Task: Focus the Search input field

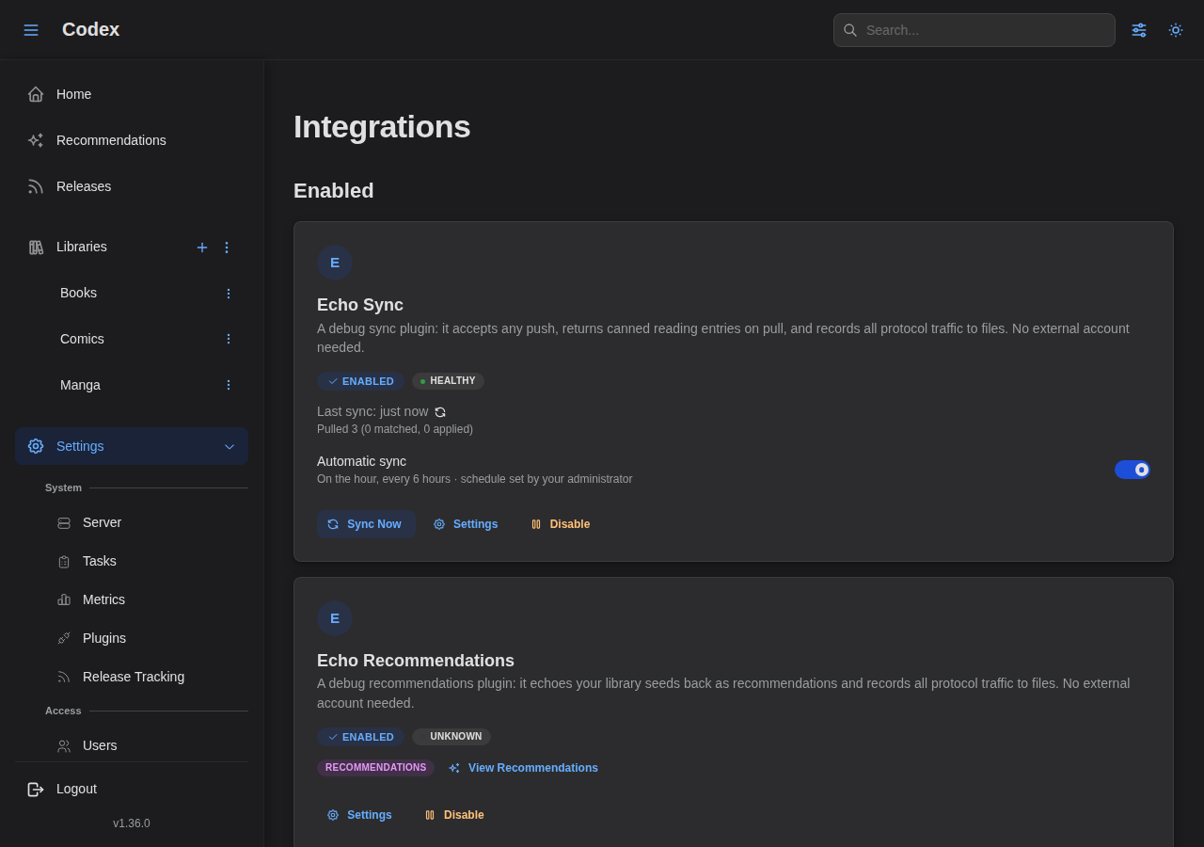Action: [974, 30]
